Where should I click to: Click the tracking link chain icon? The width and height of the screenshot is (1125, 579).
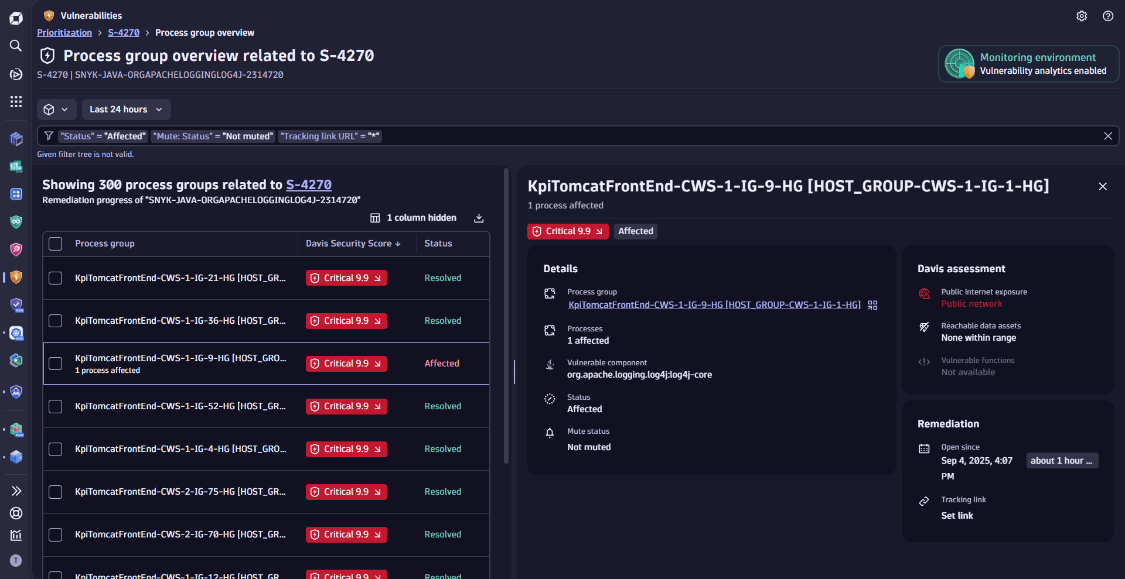[924, 501]
